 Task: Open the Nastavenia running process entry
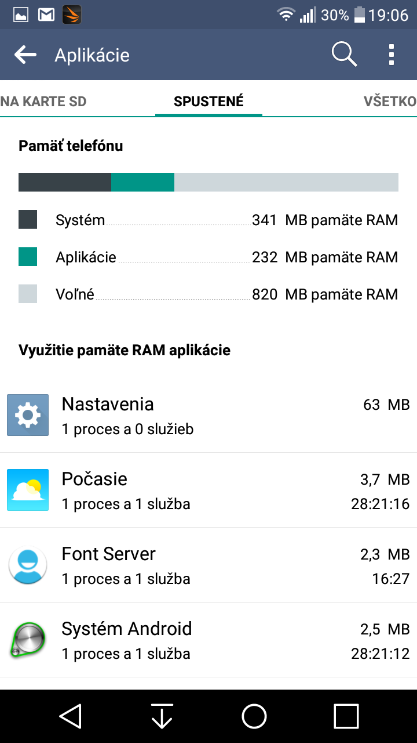click(209, 416)
